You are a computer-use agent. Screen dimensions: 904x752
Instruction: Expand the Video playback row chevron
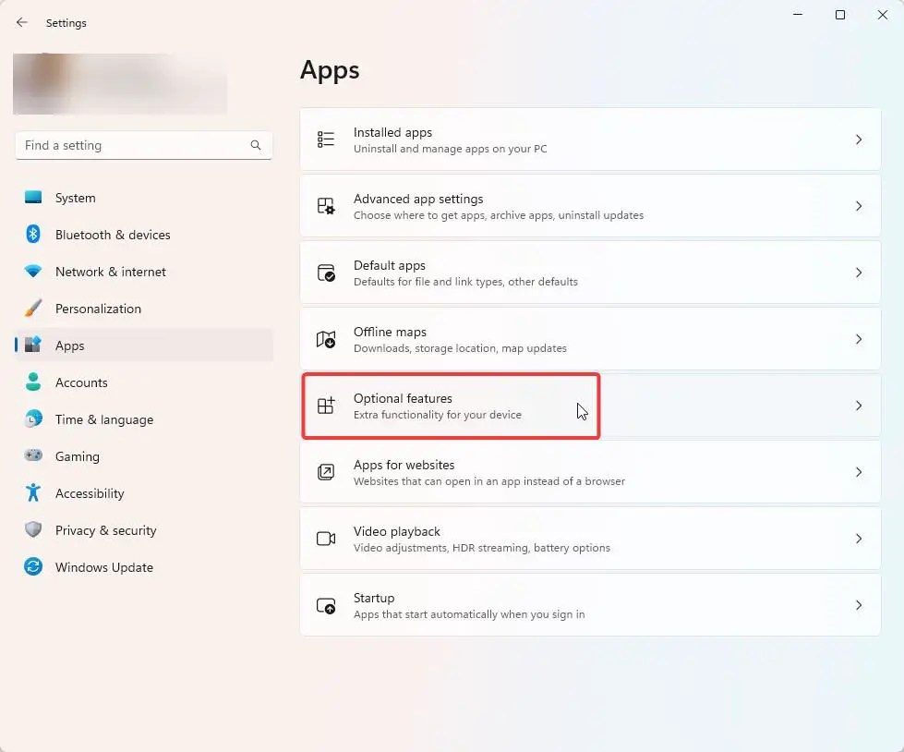coord(859,539)
